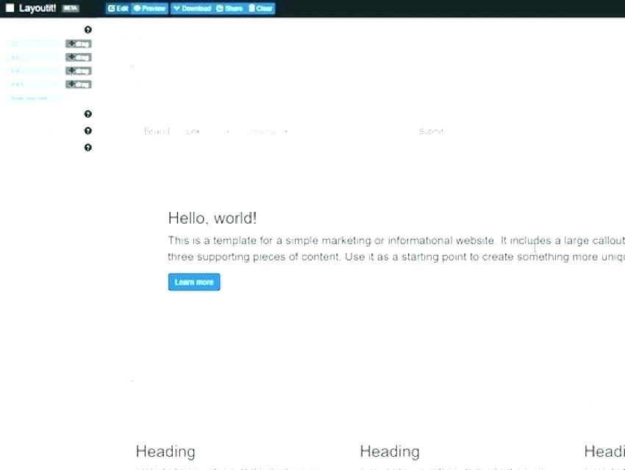Click the help icon above the grid rows
Screen dimensions: 625x470
(x=88, y=29)
